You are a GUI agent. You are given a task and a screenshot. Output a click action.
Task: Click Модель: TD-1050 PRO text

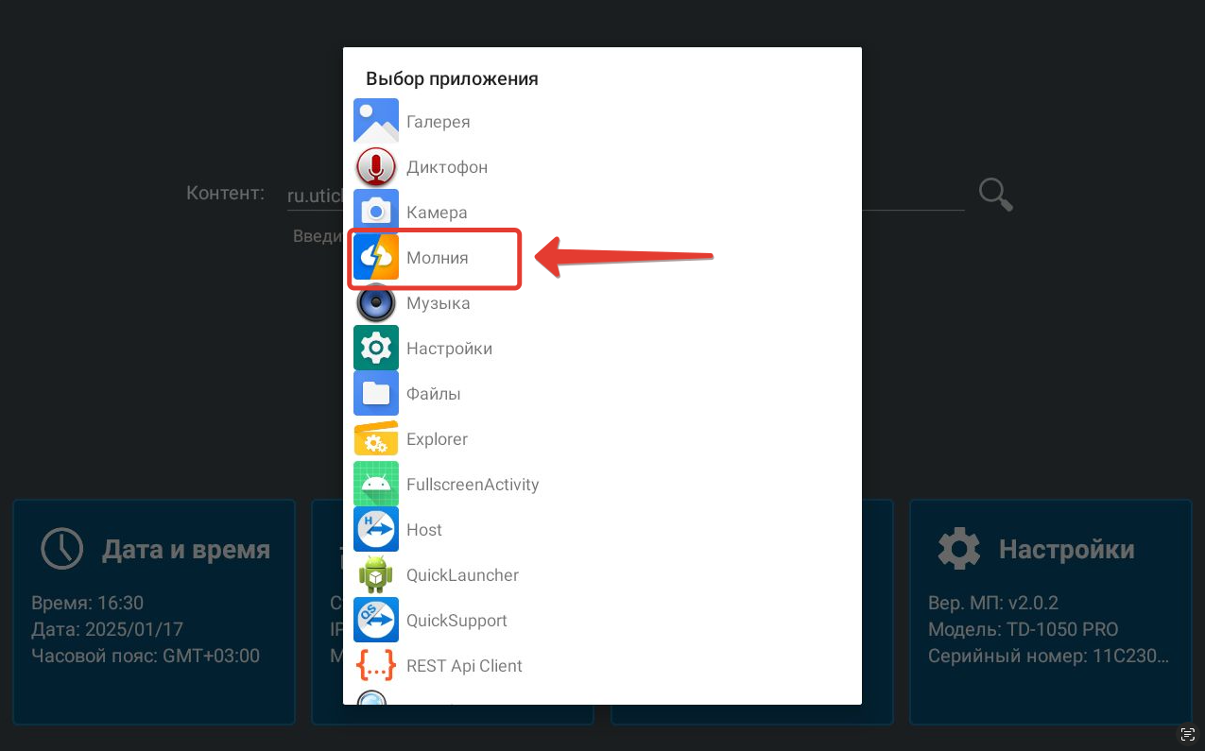[1023, 629]
